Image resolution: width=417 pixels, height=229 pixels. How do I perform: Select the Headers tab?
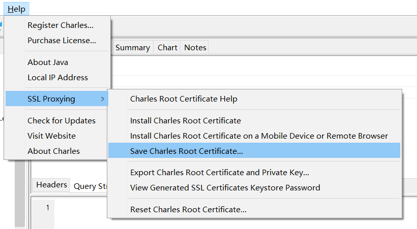click(51, 185)
